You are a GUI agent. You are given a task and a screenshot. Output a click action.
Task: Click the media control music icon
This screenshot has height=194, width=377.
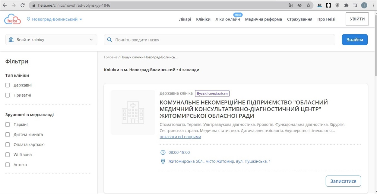point(355,5)
